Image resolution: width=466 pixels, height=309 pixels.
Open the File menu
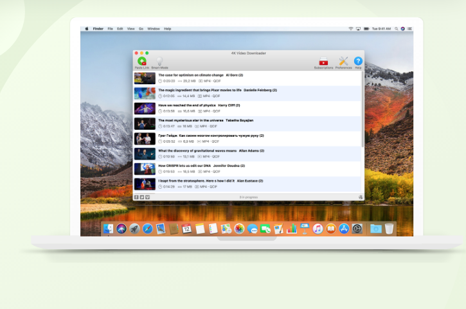111,29
